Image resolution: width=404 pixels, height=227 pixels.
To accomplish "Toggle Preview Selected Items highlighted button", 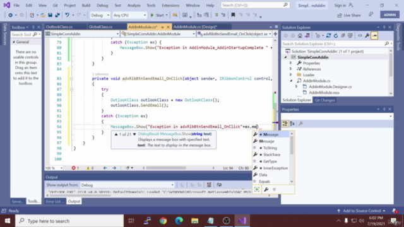I will pos(374,36).
